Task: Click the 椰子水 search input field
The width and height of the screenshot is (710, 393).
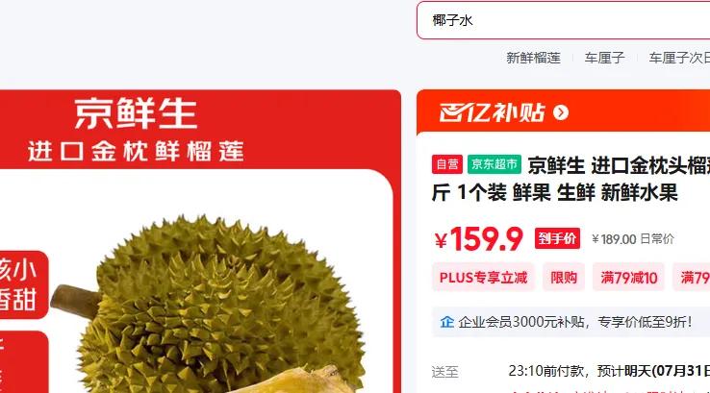Action: point(564,20)
